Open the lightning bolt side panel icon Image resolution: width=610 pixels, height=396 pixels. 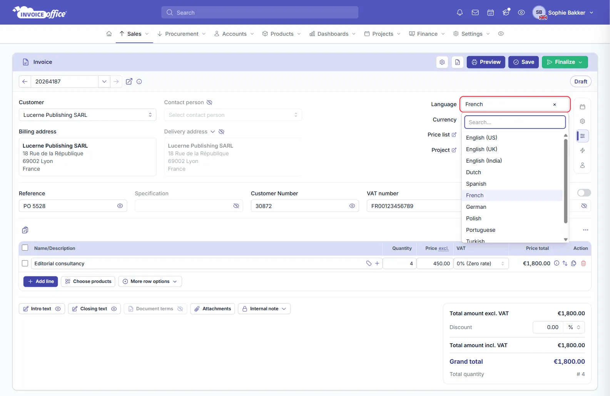583,150
